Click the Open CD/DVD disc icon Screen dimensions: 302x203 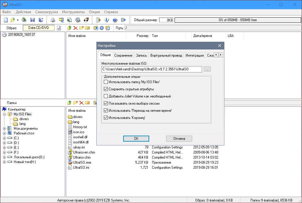[24, 20]
